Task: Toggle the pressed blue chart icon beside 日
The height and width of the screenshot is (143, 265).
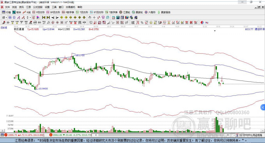Action: (10, 18)
